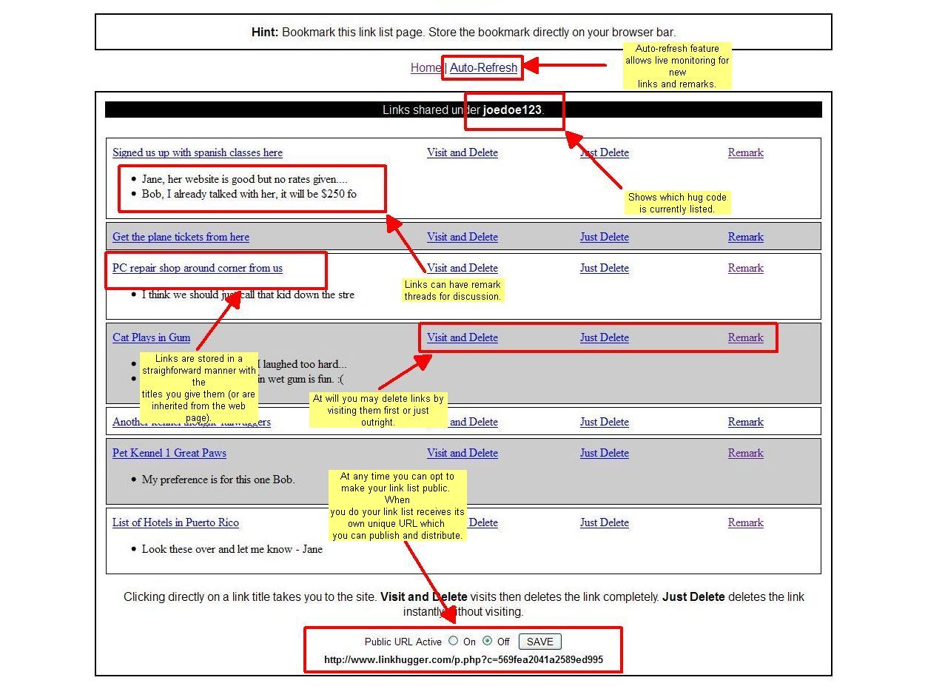Open the Home link
This screenshot has height=686, width=925.
click(x=425, y=67)
